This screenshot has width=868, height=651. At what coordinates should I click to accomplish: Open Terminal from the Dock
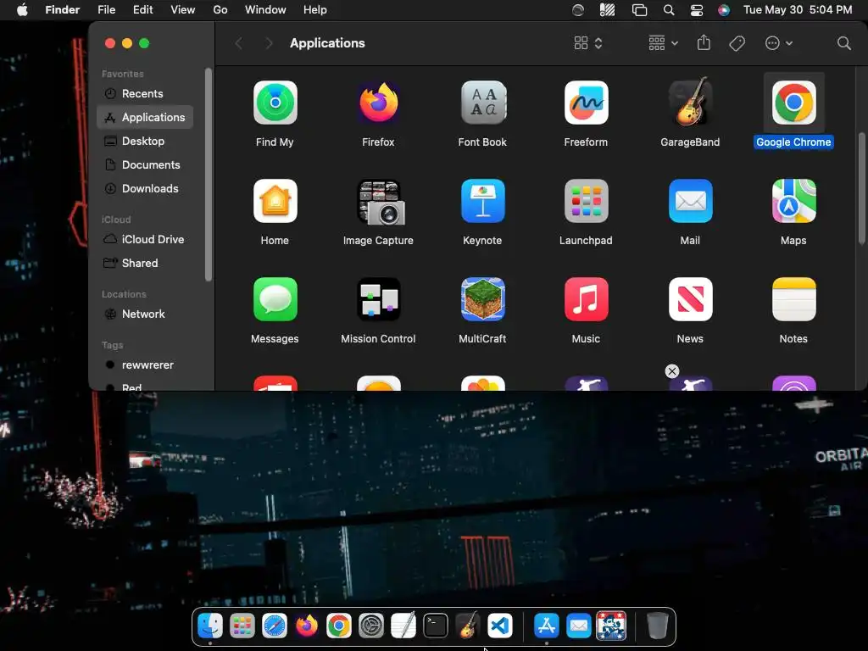coord(436,626)
